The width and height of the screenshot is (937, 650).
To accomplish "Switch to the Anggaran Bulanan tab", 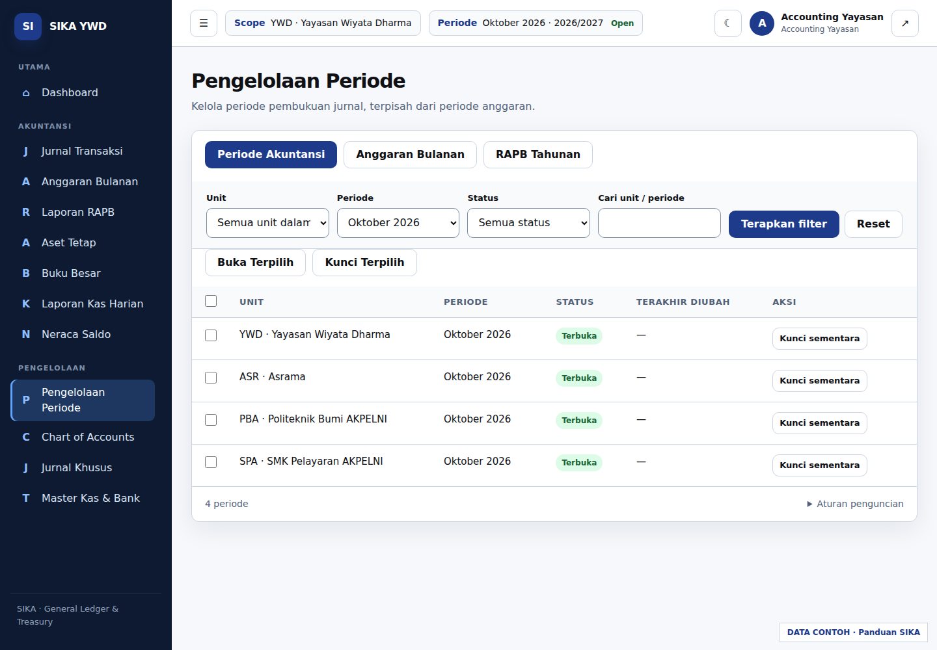I will click(x=410, y=155).
